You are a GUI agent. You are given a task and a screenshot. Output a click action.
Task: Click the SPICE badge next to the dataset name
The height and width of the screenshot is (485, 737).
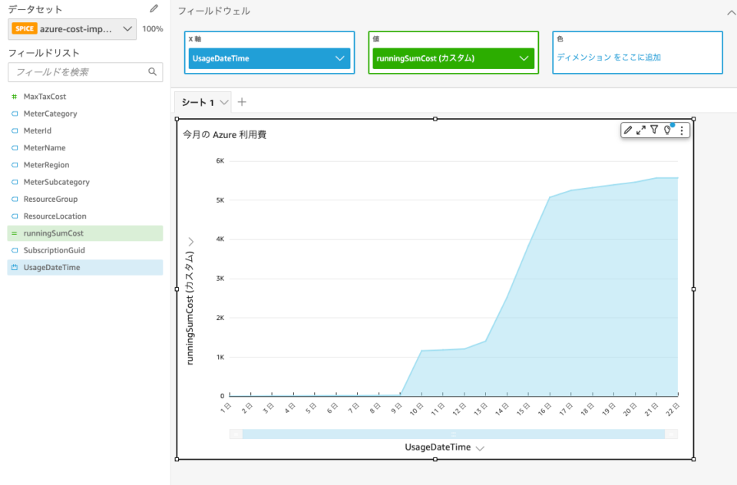tap(24, 28)
